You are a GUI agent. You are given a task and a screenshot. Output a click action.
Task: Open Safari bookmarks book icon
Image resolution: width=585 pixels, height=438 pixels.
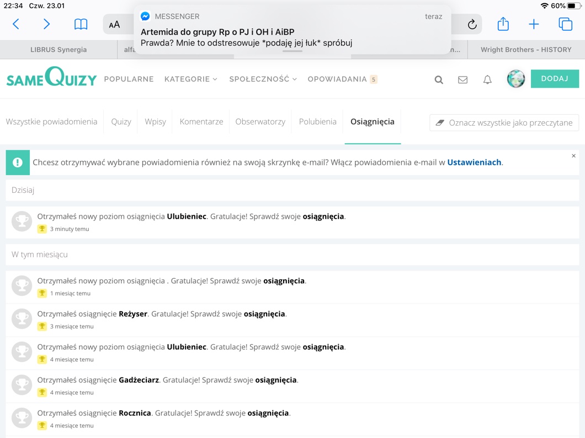(81, 24)
